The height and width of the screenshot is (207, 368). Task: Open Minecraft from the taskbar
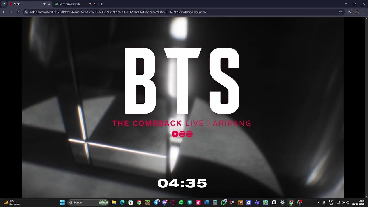(147, 202)
